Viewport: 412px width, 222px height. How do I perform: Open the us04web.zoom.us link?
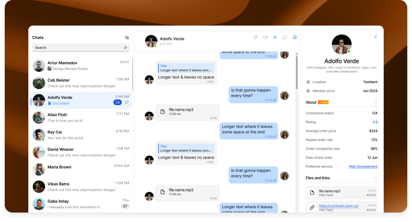[338, 205]
